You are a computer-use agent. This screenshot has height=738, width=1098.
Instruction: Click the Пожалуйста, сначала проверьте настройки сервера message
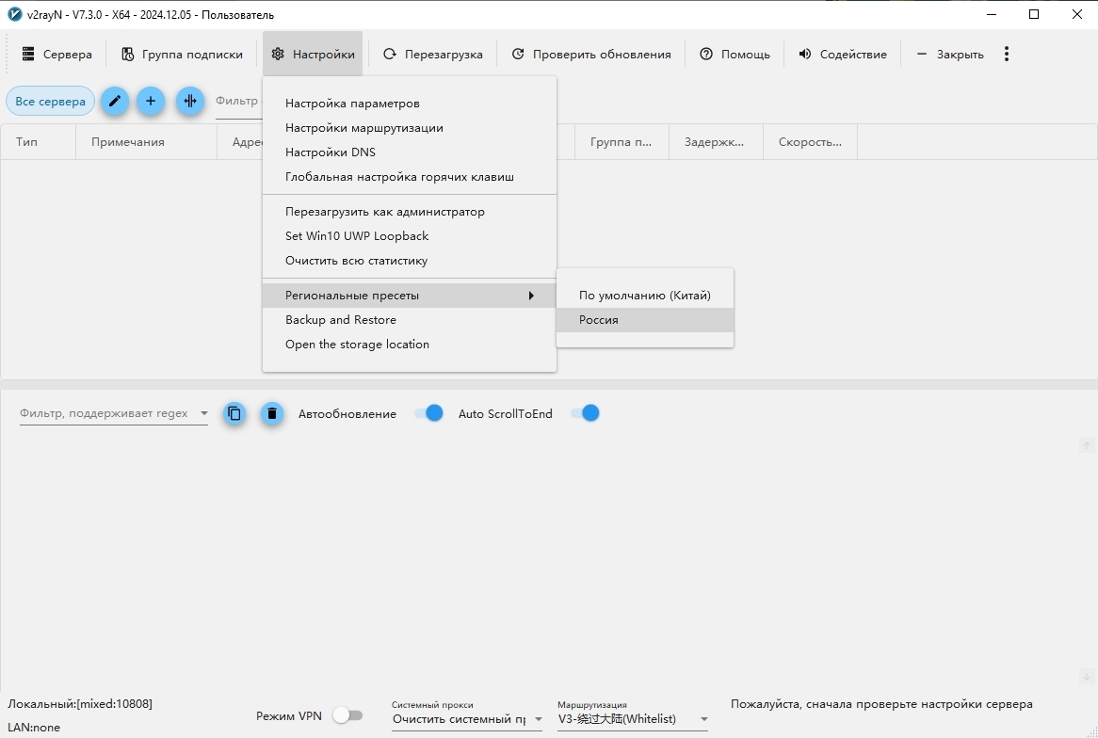point(881,704)
